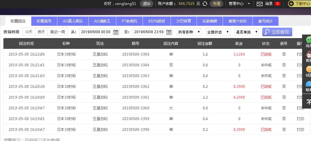311x141 pixels.
Task: Open customer service avatar icon in sidebar
Action: pos(308,55)
